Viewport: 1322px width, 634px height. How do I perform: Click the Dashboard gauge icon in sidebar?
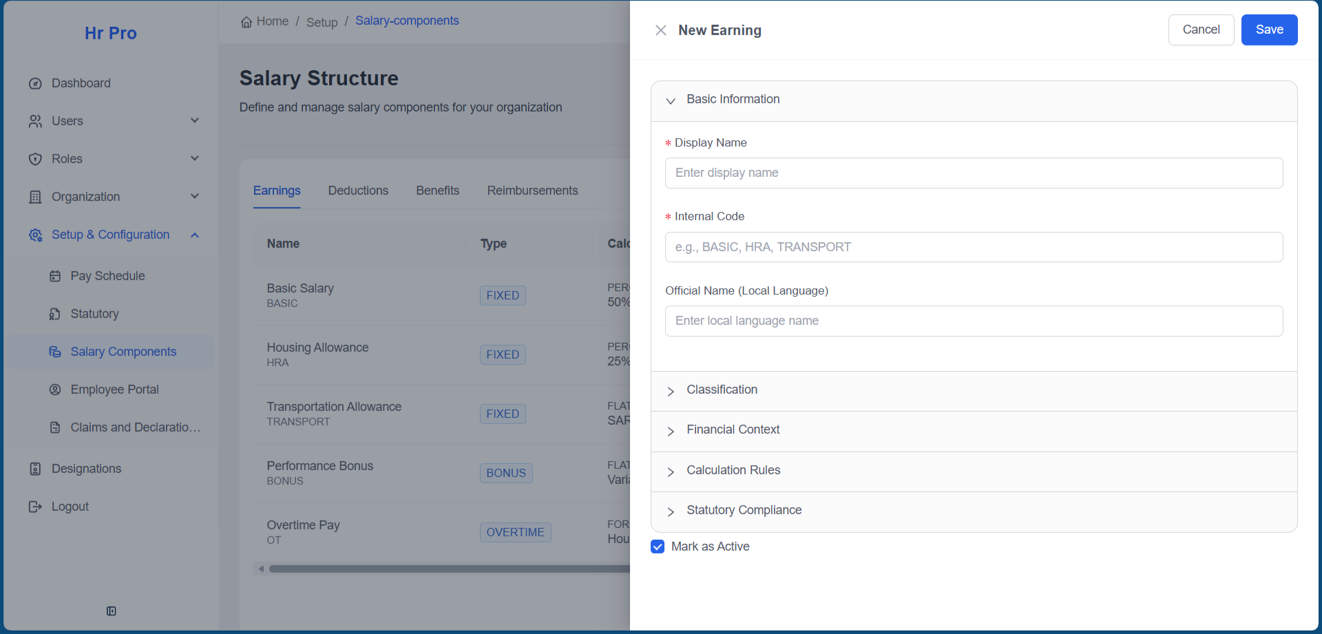35,84
